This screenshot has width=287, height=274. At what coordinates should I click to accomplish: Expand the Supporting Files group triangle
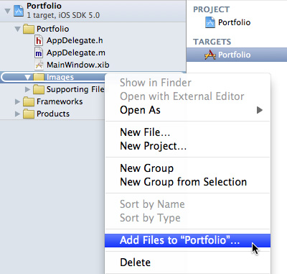coord(27,89)
